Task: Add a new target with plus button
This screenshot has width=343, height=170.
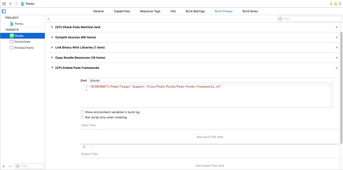Action: click(x=4, y=166)
